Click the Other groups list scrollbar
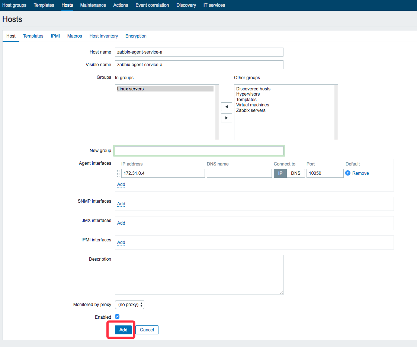 pos(336,112)
